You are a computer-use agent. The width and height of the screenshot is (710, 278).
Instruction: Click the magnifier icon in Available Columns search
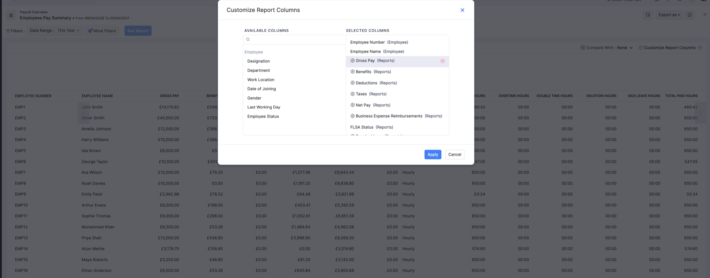pos(248,39)
